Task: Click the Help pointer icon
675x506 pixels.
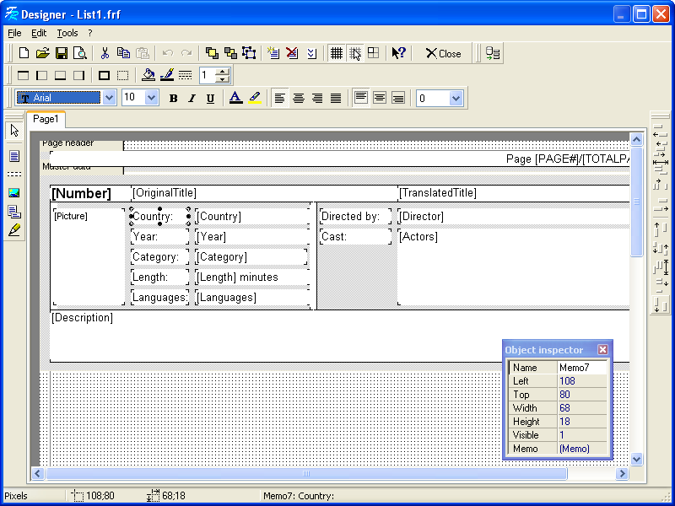Action: coord(398,53)
